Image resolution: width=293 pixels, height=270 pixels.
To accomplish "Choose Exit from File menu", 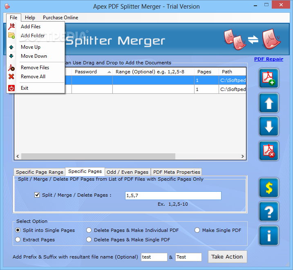I will tap(36, 88).
